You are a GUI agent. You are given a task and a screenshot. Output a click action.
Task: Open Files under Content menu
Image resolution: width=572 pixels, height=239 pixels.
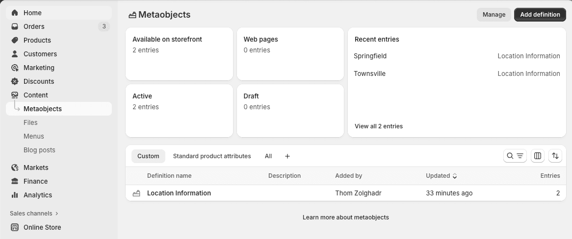click(x=30, y=122)
